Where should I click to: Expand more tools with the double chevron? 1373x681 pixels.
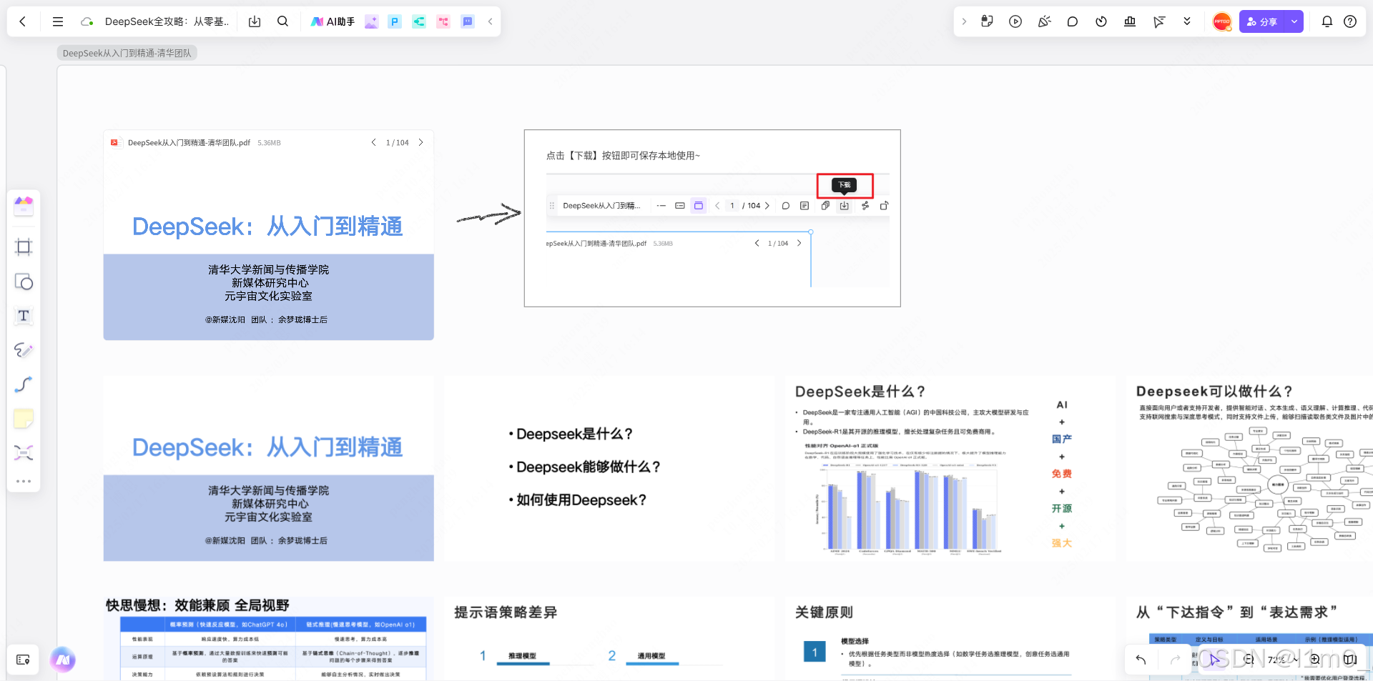pos(1187,21)
